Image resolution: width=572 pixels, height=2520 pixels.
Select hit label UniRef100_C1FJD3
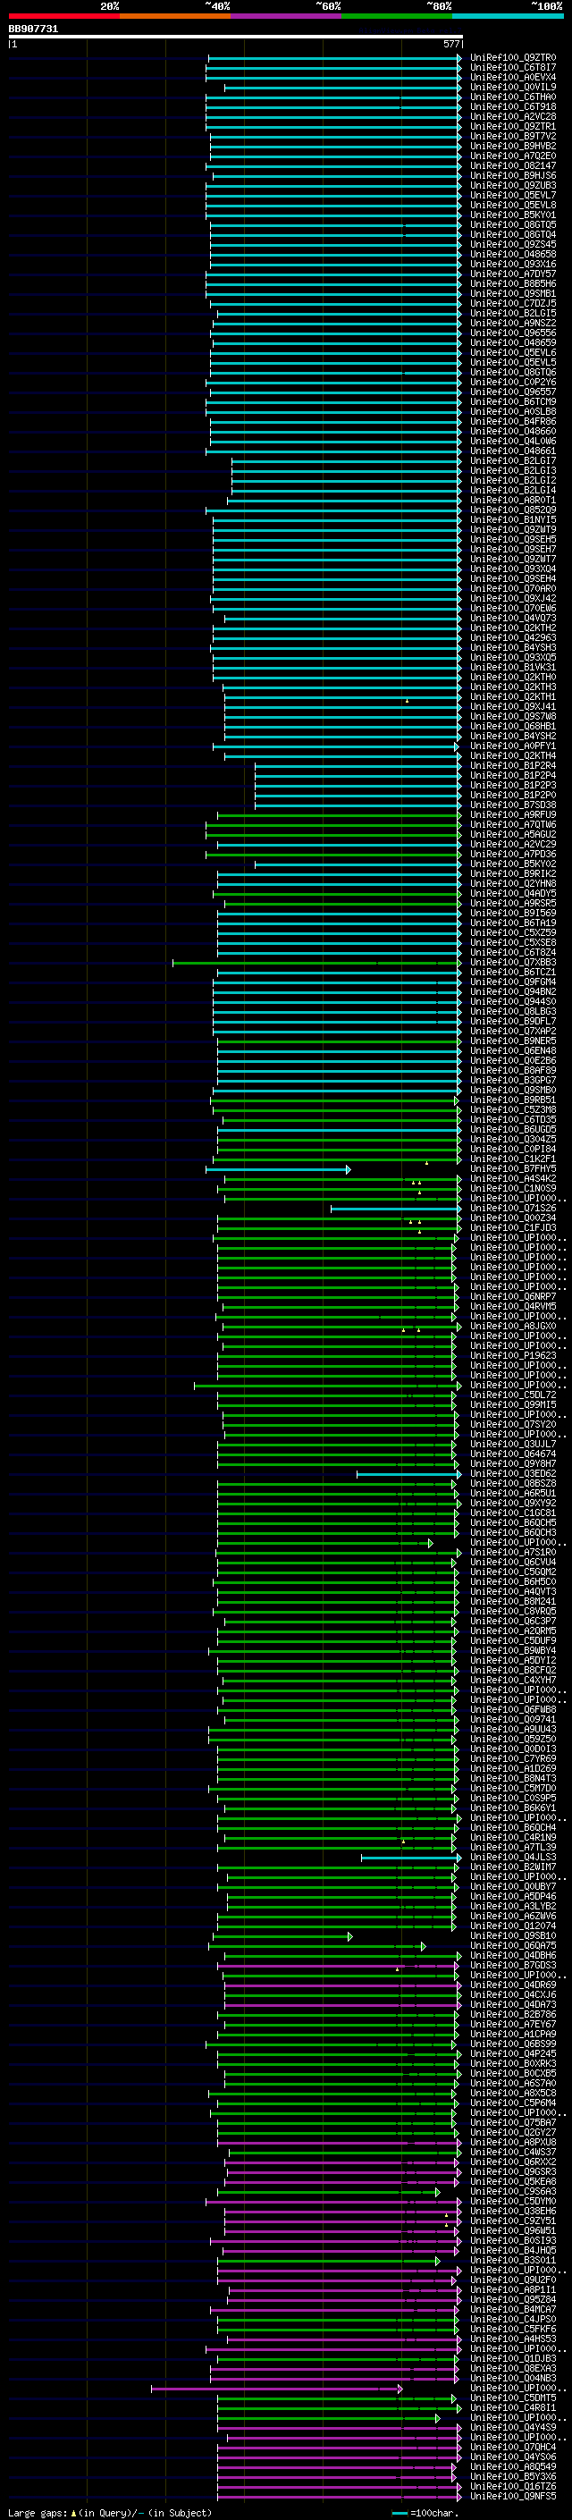pyautogui.click(x=513, y=1227)
